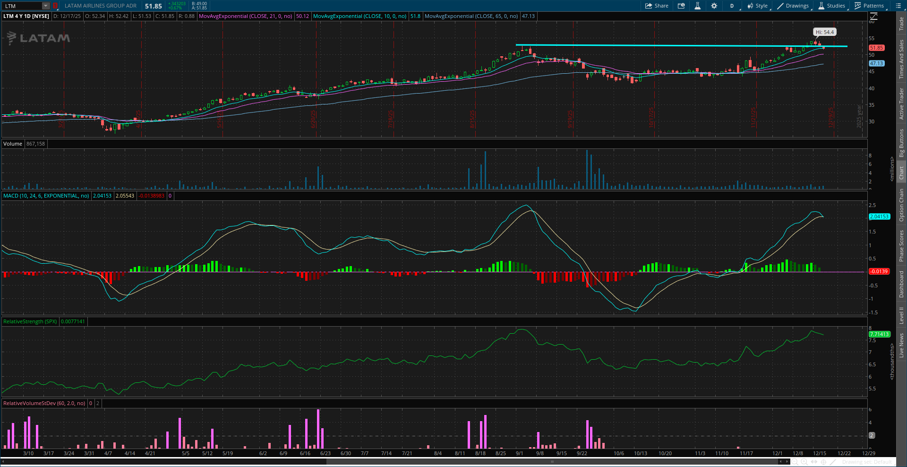
Task: Open the Dashboard side tab
Action: (x=901, y=284)
